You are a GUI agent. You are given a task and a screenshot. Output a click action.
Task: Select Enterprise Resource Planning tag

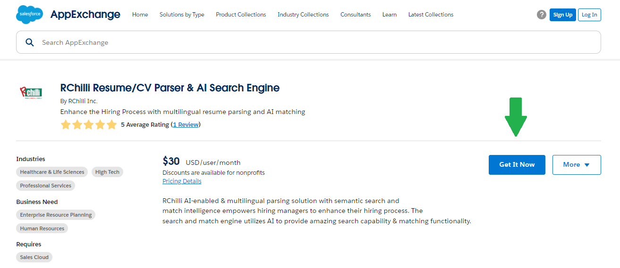56,215
